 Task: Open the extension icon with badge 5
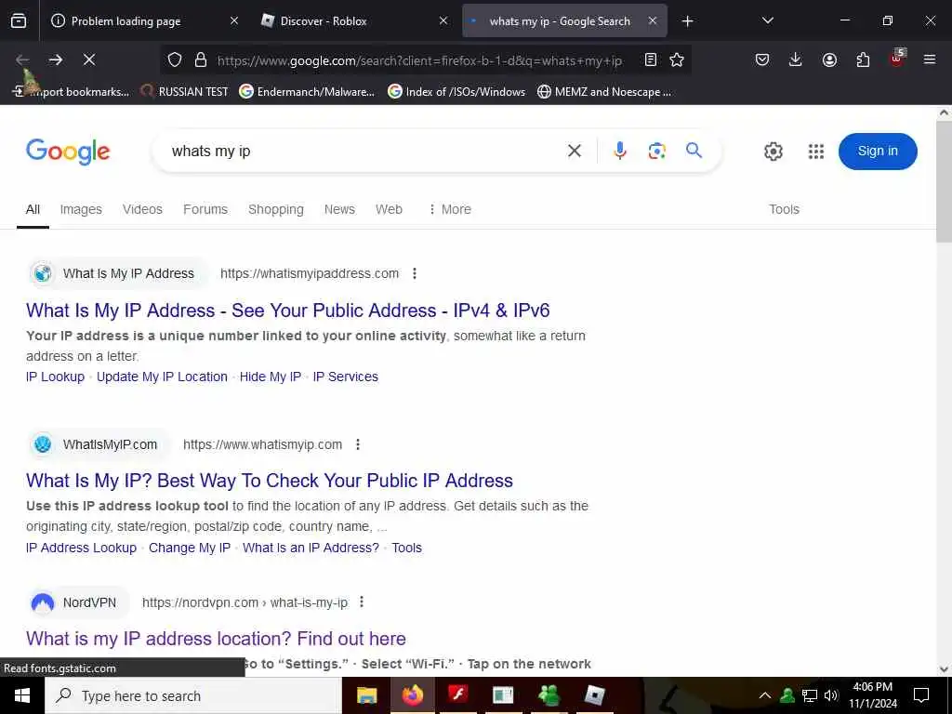point(897,58)
